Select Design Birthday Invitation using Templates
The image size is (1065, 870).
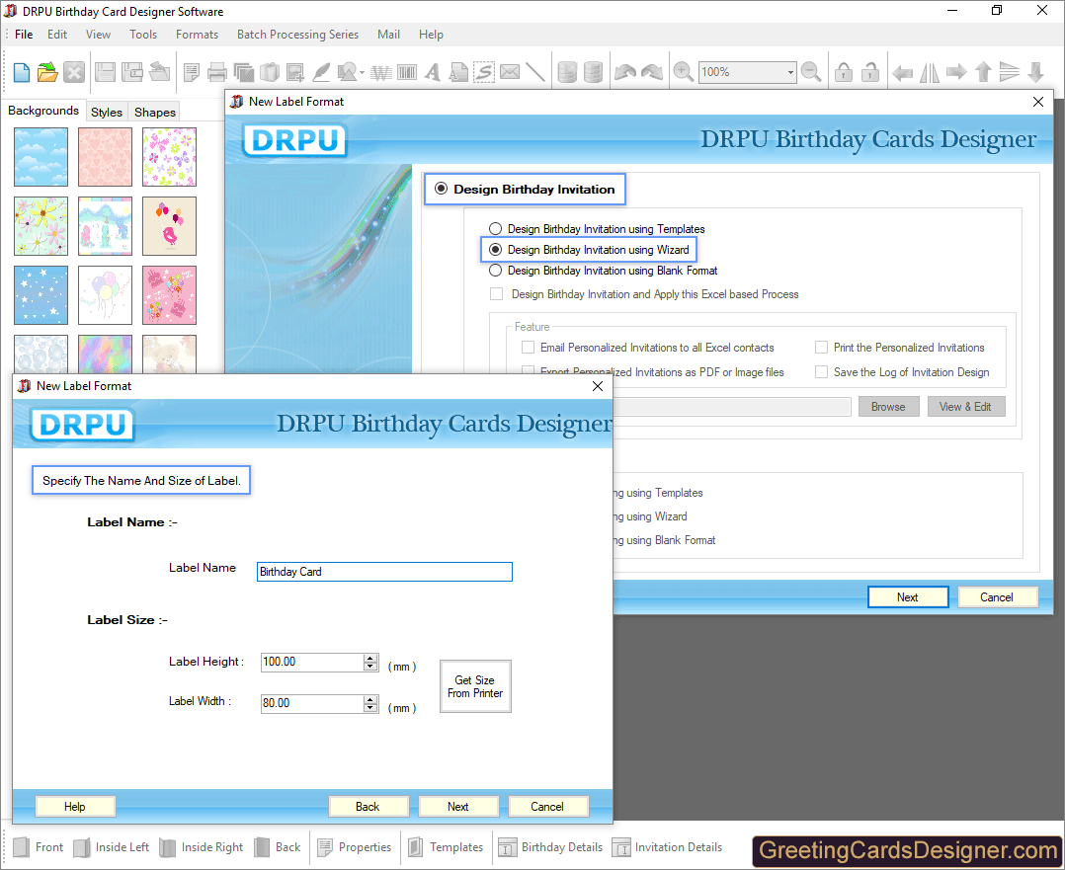click(495, 229)
